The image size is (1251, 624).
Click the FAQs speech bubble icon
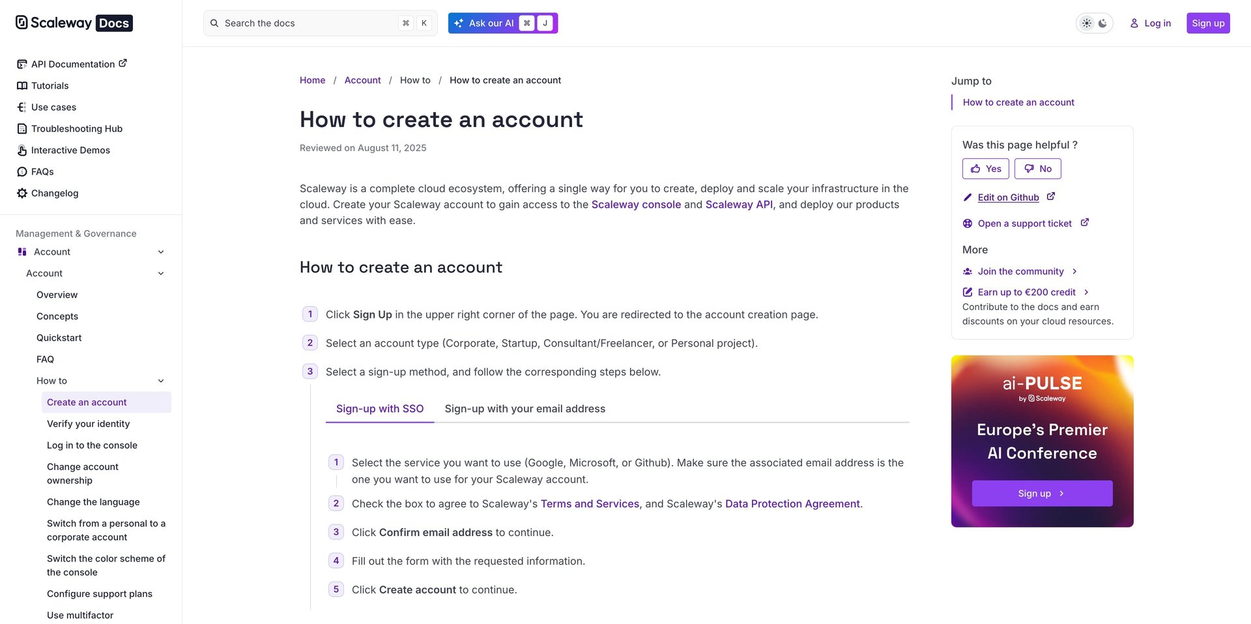[22, 171]
